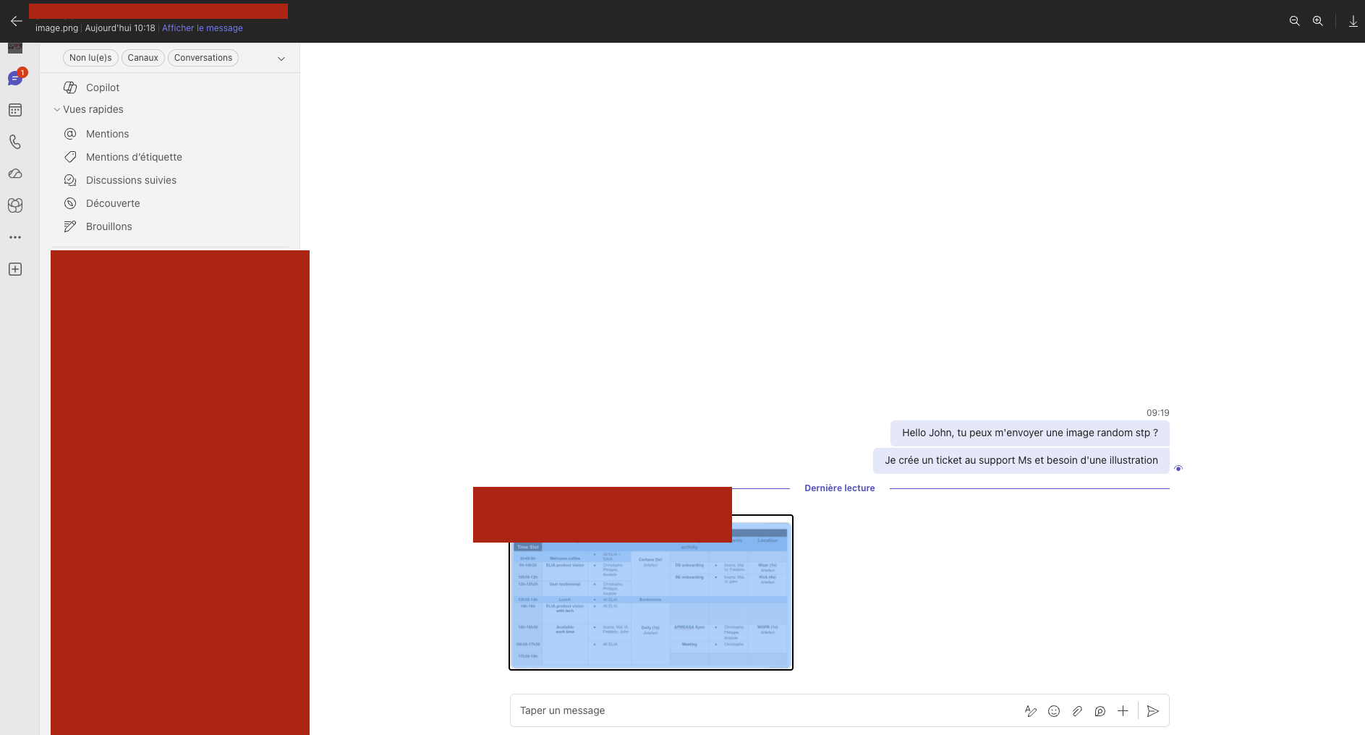Open the emoji picker
This screenshot has height=735, width=1365.
[x=1054, y=711]
